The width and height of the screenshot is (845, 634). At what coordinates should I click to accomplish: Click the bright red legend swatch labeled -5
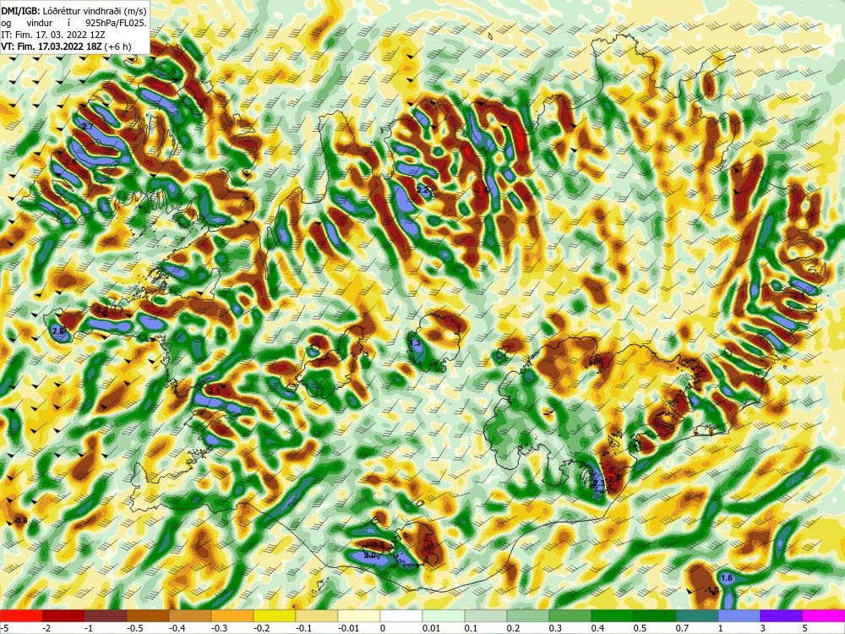[21, 615]
